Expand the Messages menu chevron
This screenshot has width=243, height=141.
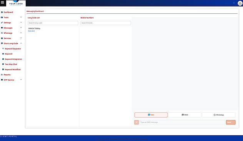point(21,28)
